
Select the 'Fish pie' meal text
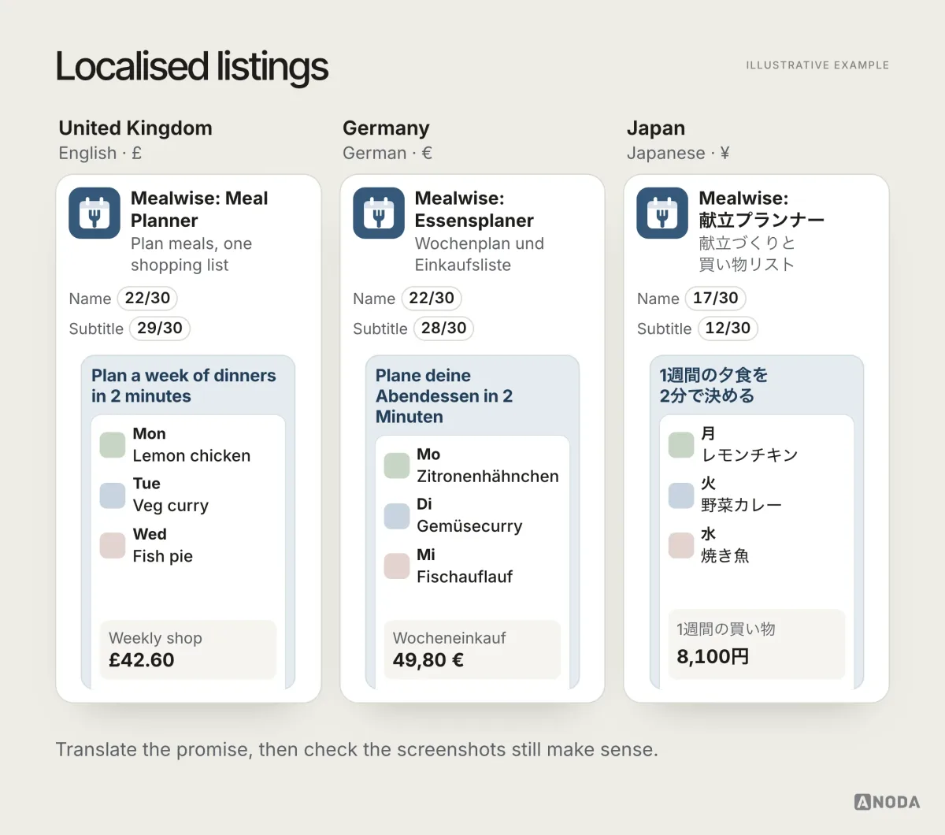tap(163, 556)
